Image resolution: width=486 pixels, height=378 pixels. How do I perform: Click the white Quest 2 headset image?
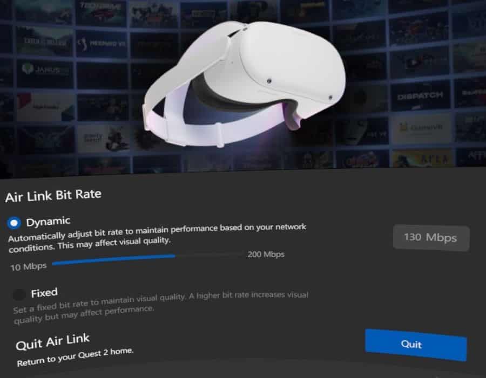(x=244, y=82)
